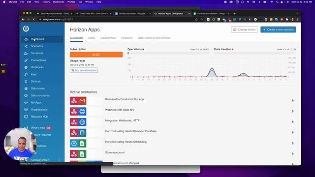Click lightning icon for Webhook with Glide API
The image size is (315, 177).
coord(293,111)
